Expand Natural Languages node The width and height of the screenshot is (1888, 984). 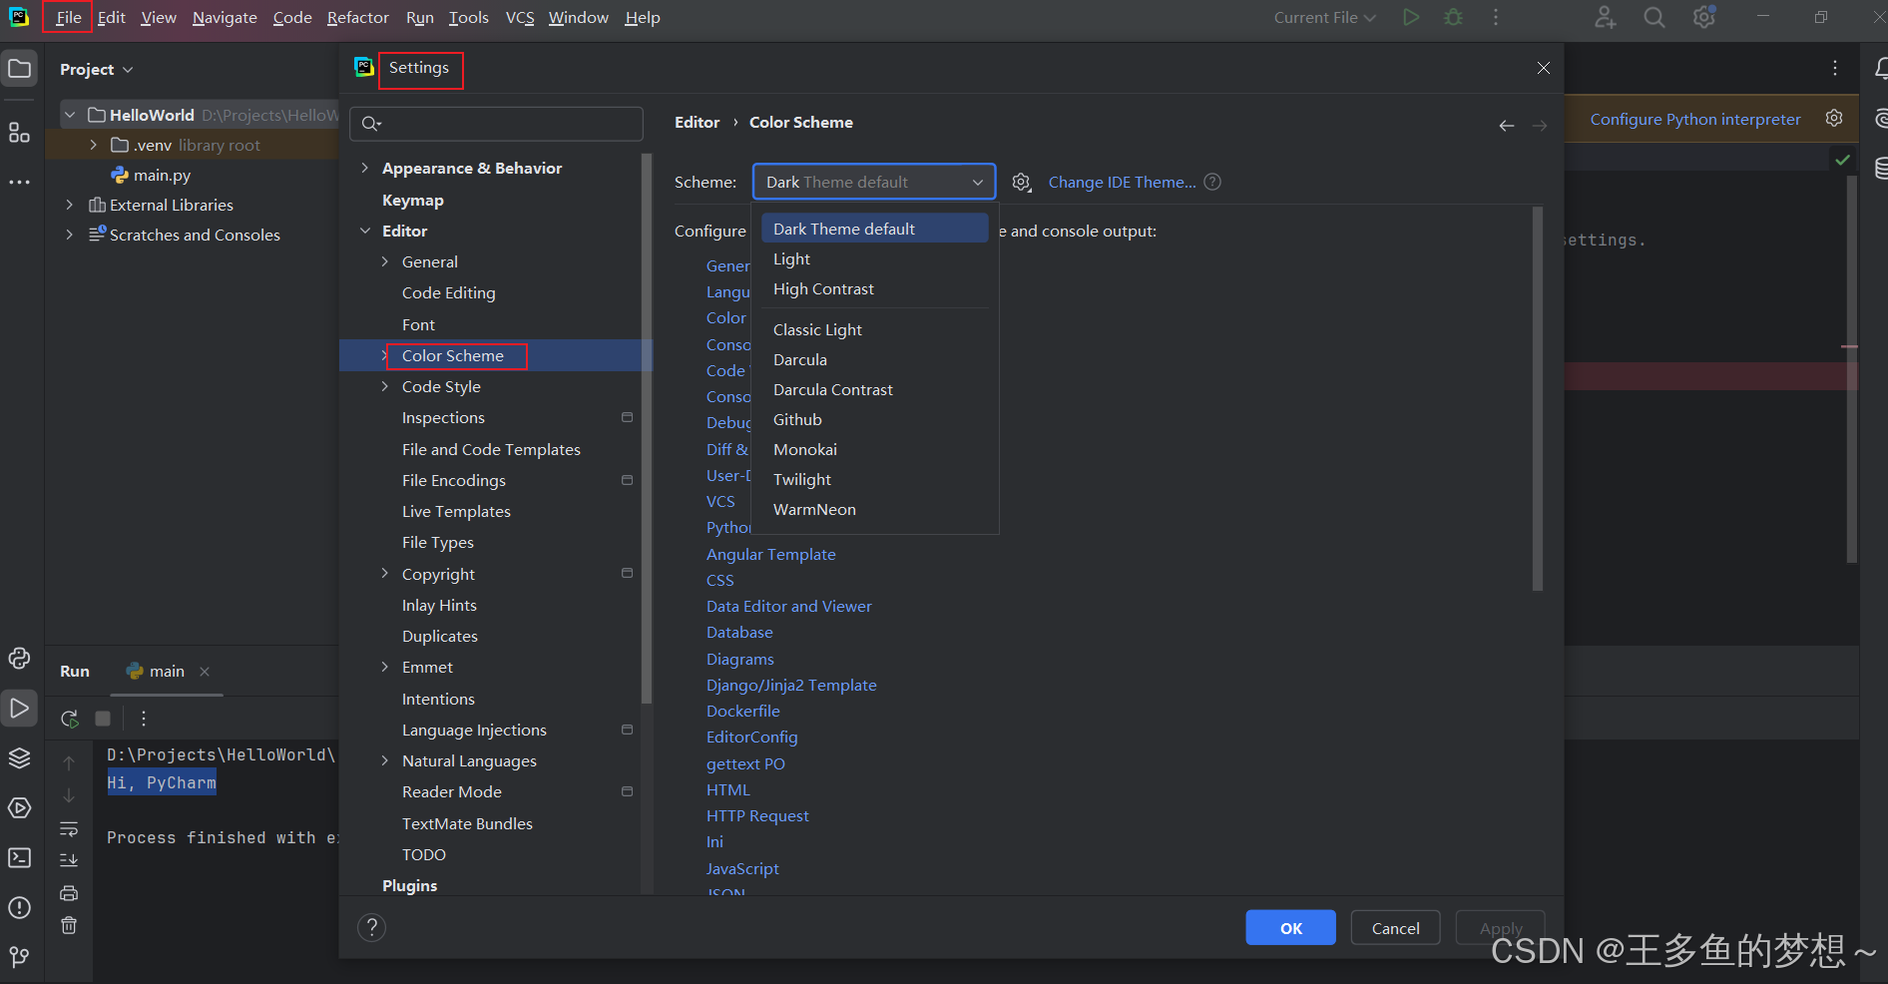point(385,760)
